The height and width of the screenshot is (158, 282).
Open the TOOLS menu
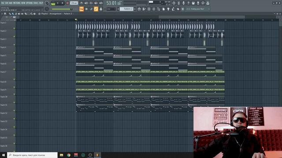pyautogui.click(x=36, y=3)
